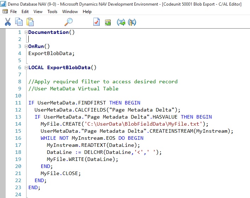Open Find with the magnifying glass icon
Viewport: 250px width, 198px height.
pyautogui.click(x=68, y=22)
